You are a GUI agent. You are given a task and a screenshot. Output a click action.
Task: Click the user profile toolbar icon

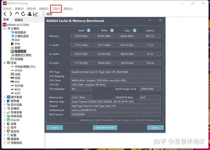pyautogui.click(x=29, y=14)
